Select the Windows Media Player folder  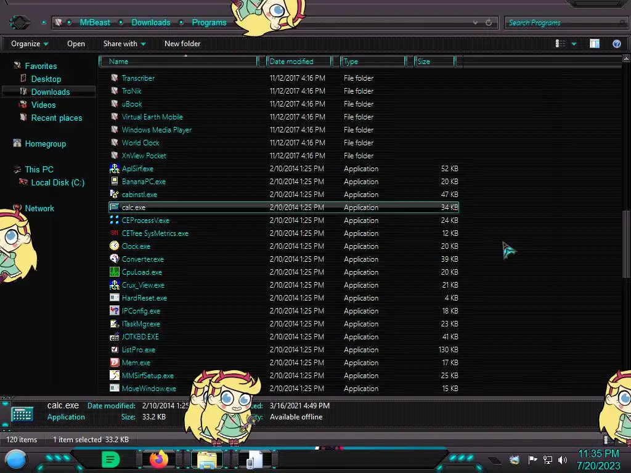(x=283, y=129)
